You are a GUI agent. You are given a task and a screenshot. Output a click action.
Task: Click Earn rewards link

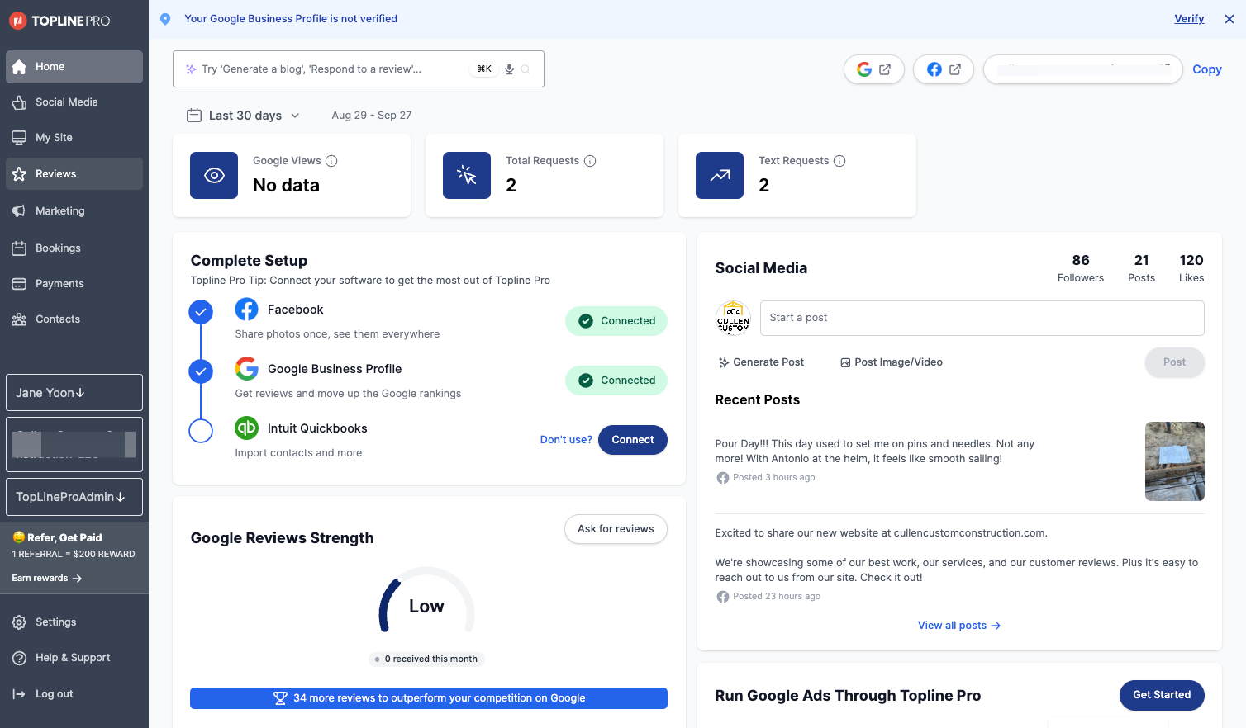(47, 579)
